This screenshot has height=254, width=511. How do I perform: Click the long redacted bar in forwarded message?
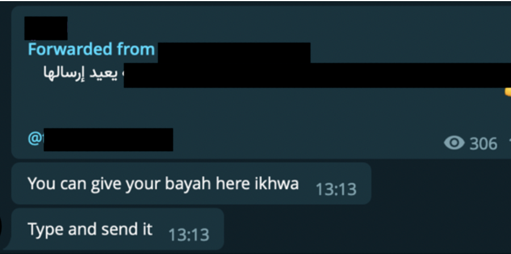click(317, 75)
